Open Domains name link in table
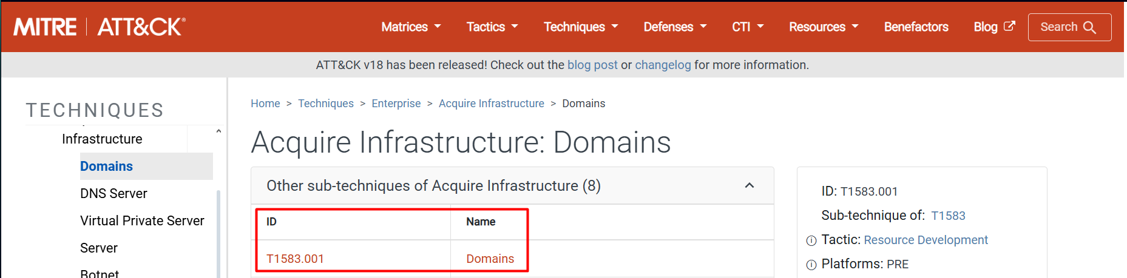The height and width of the screenshot is (278, 1127). click(490, 259)
